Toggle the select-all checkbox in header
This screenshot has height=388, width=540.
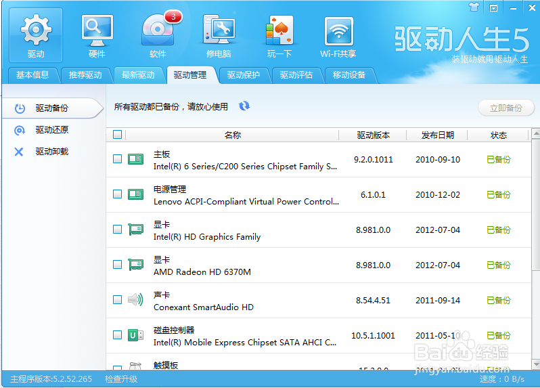point(118,134)
